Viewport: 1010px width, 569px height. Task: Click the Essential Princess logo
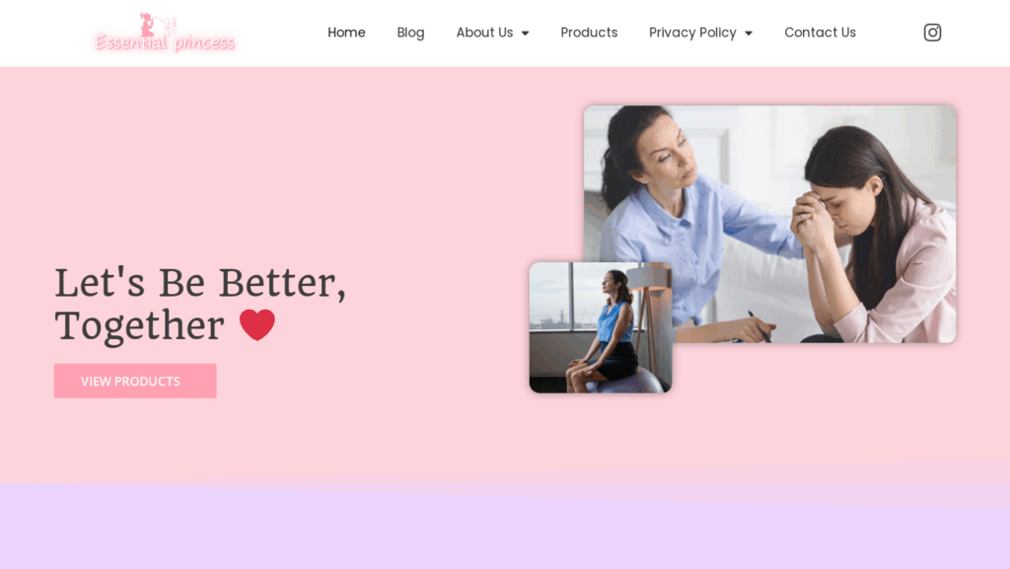pos(165,33)
